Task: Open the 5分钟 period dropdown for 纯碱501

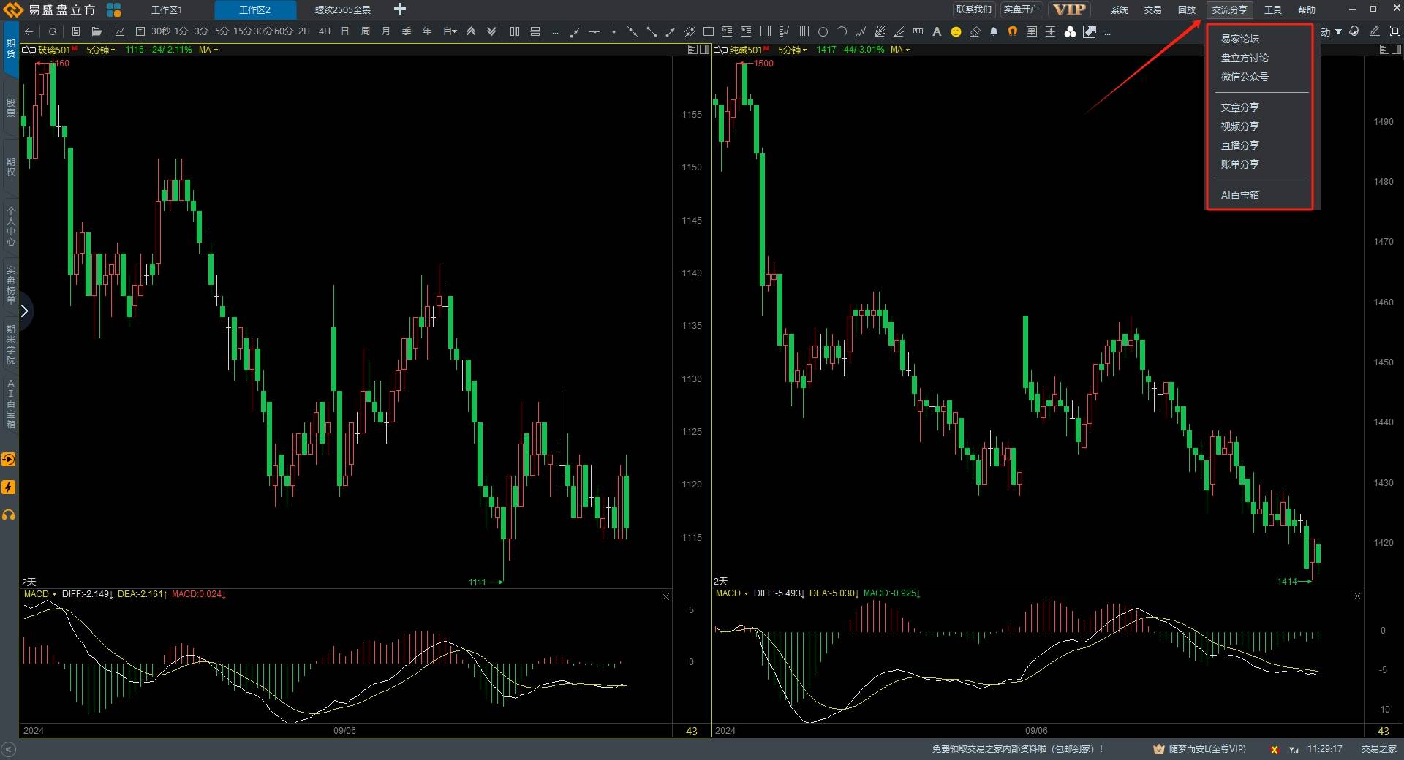Action: [792, 50]
